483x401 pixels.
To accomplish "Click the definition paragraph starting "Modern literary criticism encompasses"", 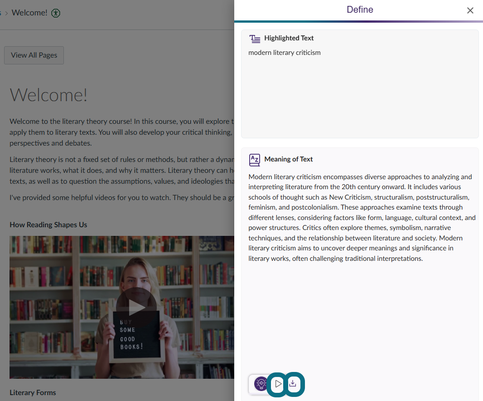I will tap(362, 217).
